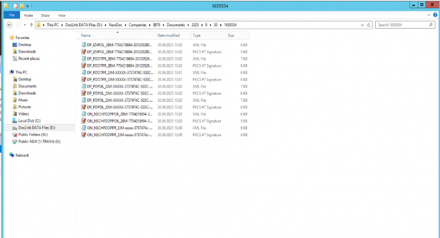Select the ON_NSCHFDOPPOK_2BM XML file name
The image size is (440, 238).
click(120, 114)
